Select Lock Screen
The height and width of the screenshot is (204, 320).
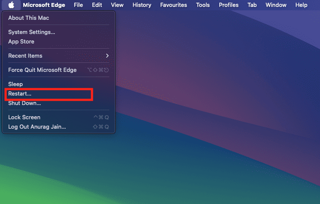tap(59, 117)
